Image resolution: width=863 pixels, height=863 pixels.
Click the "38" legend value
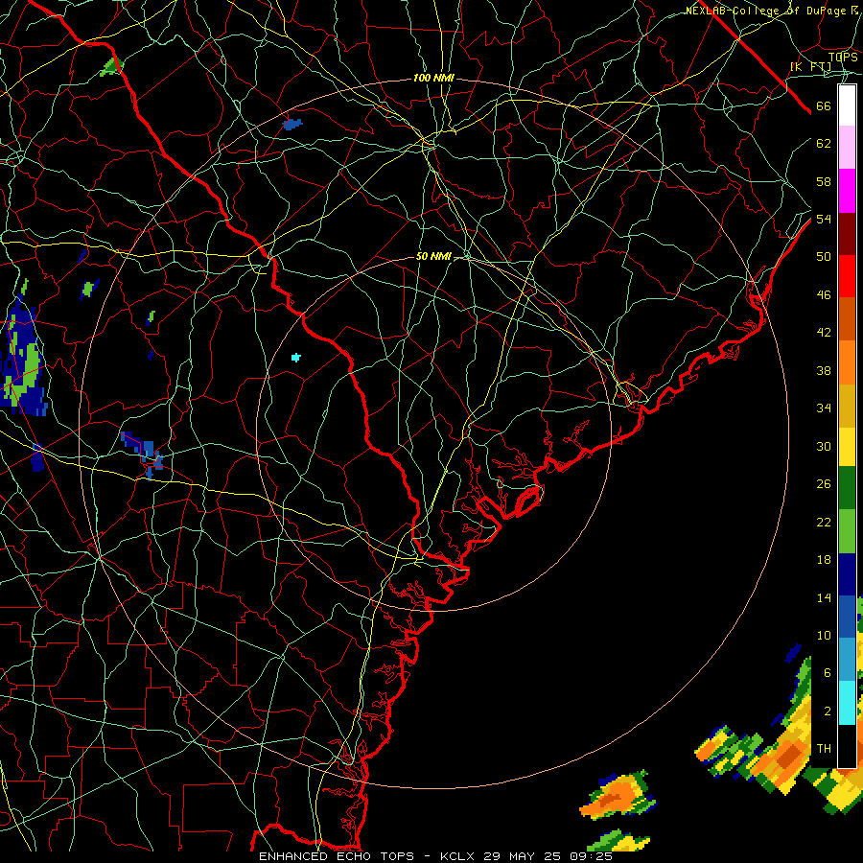[824, 370]
